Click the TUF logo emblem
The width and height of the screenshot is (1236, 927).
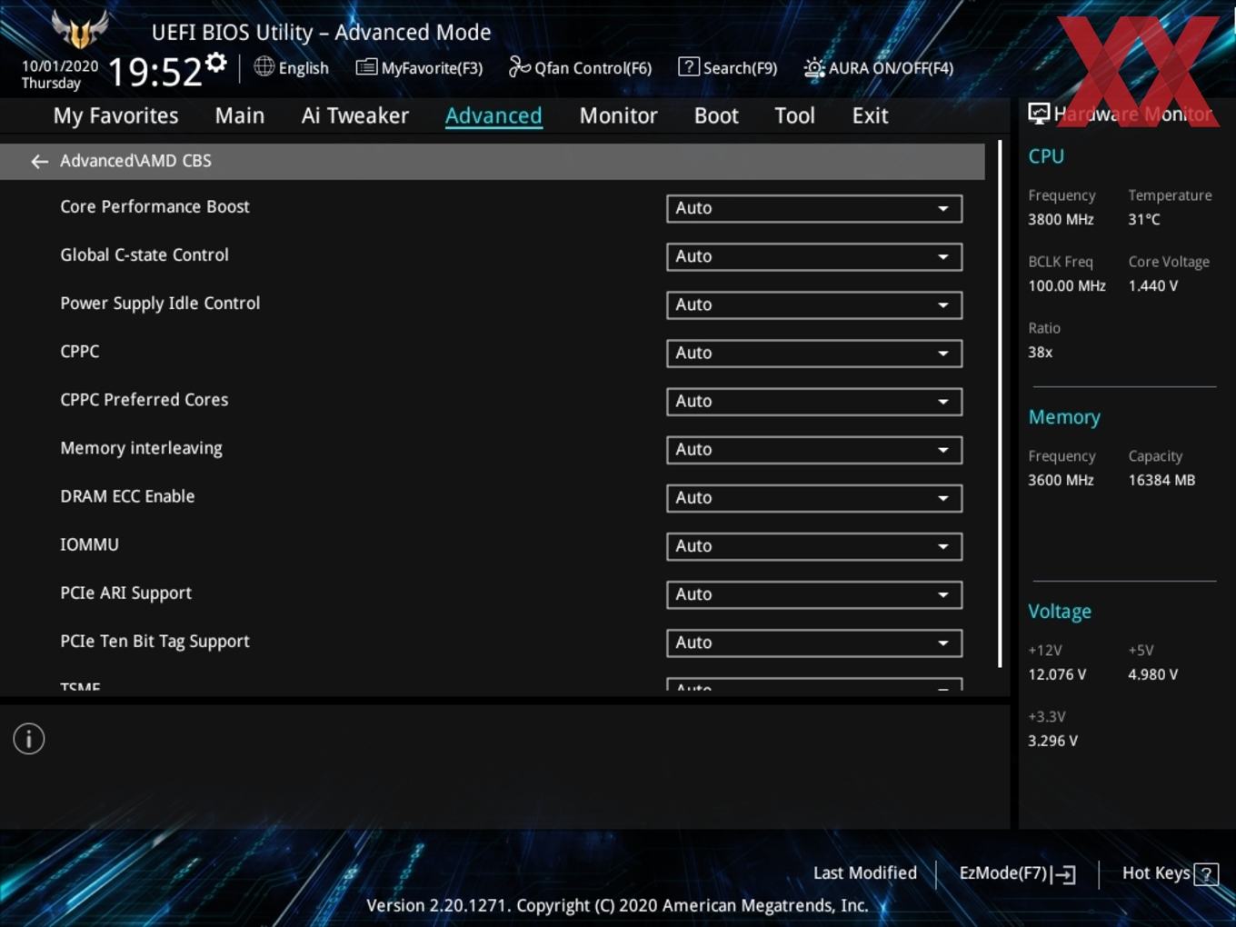click(80, 29)
